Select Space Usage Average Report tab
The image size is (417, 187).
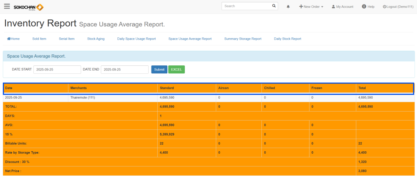click(190, 39)
